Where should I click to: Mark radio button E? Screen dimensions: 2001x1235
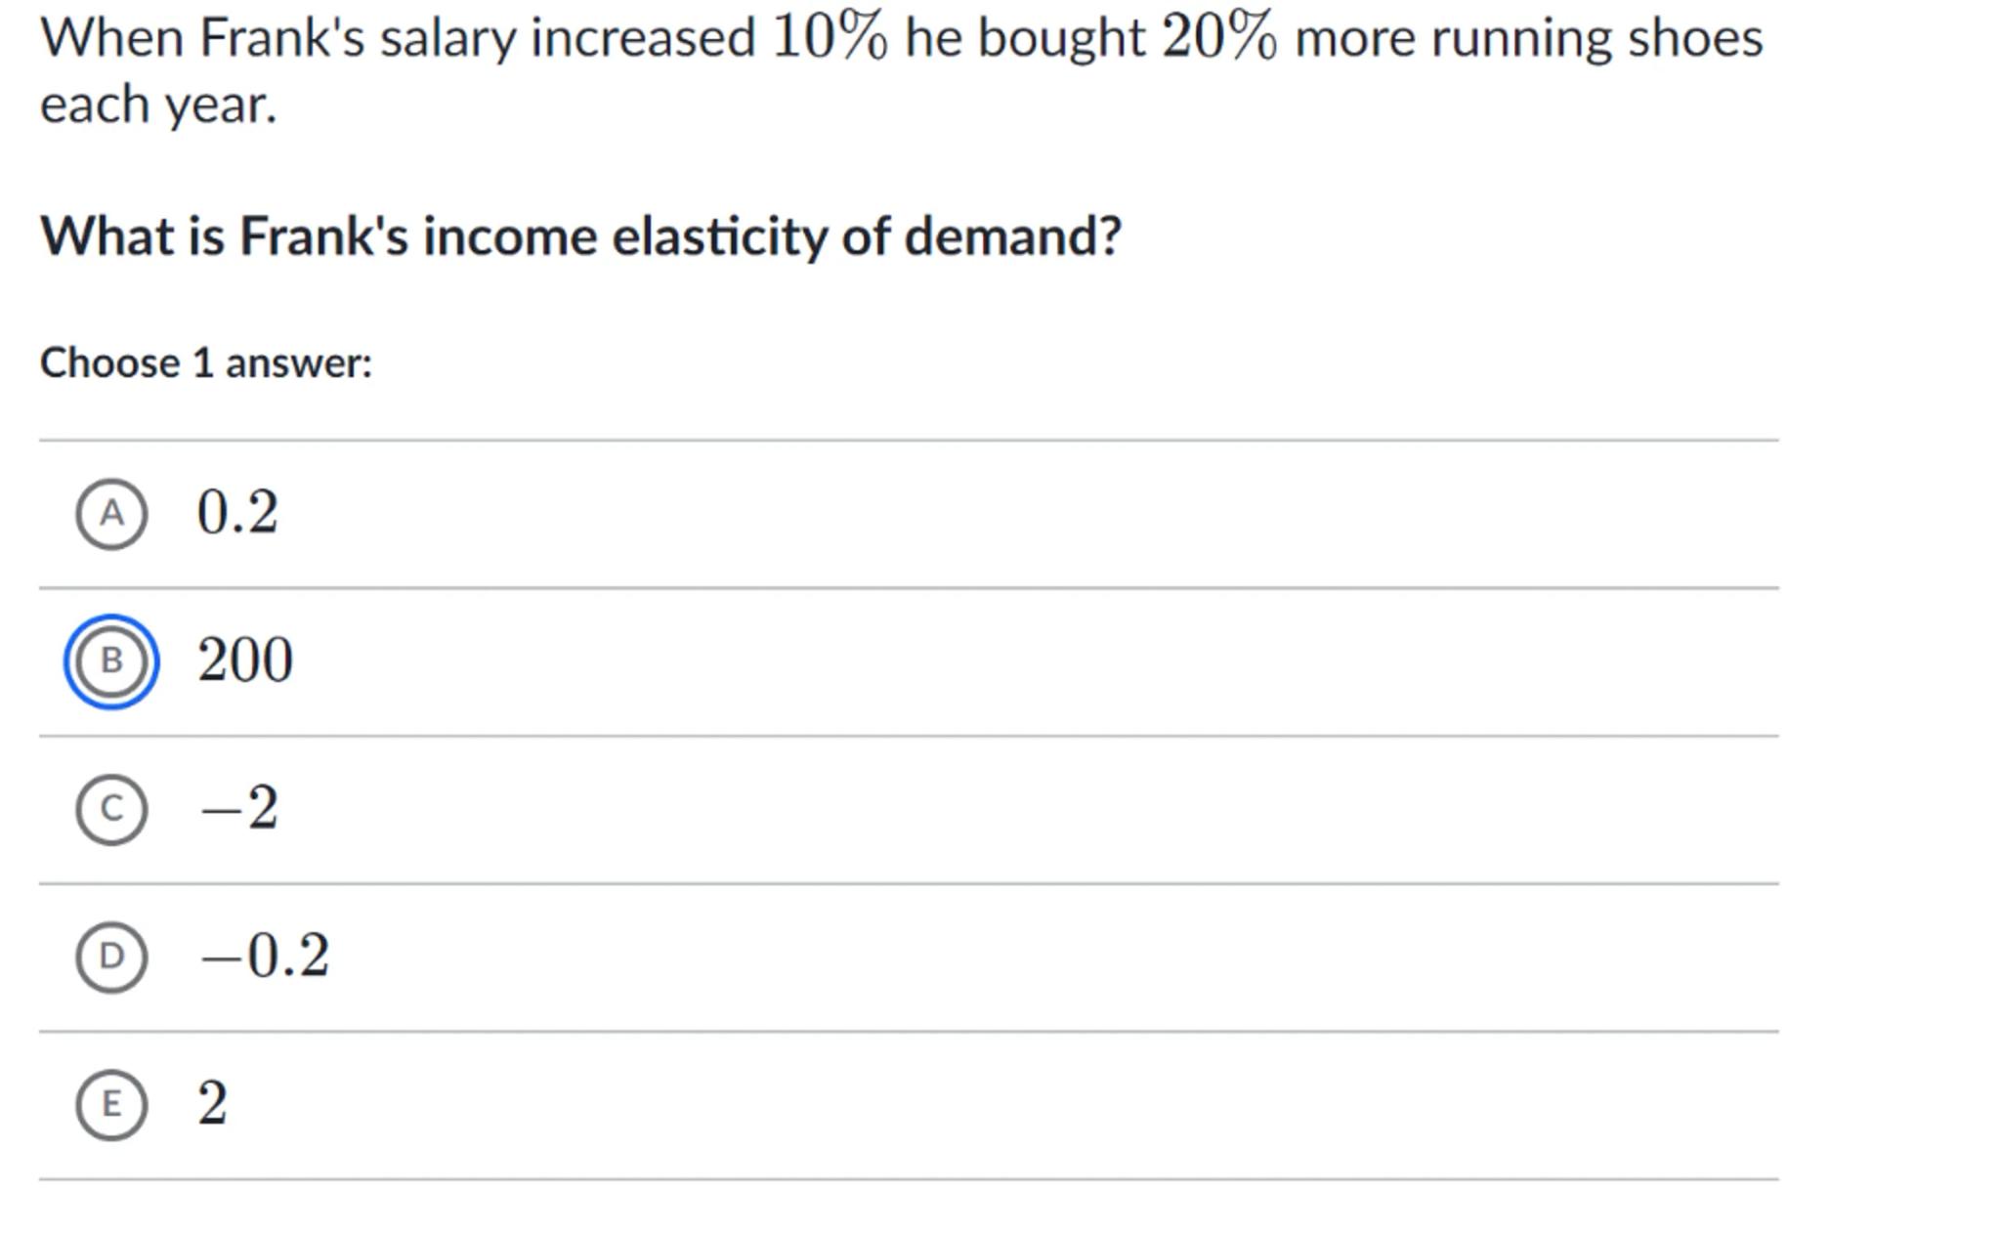click(x=111, y=1104)
